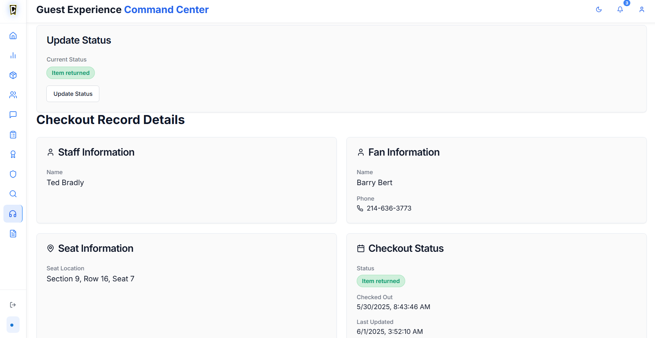Open the shield sidebar icon
This screenshot has height=338, width=655.
click(x=13, y=174)
